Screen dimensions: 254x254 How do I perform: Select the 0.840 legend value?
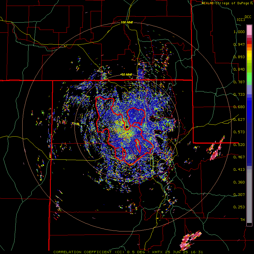click(x=239, y=69)
